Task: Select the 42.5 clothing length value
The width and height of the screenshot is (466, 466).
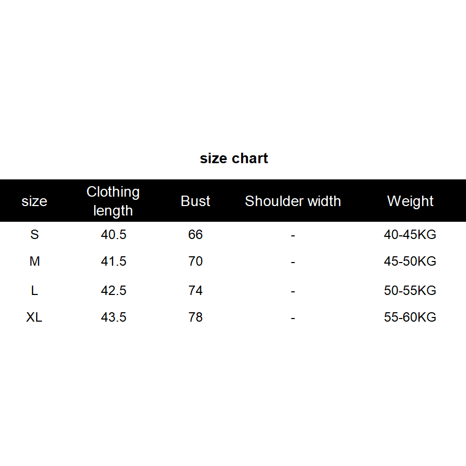Action: [113, 291]
